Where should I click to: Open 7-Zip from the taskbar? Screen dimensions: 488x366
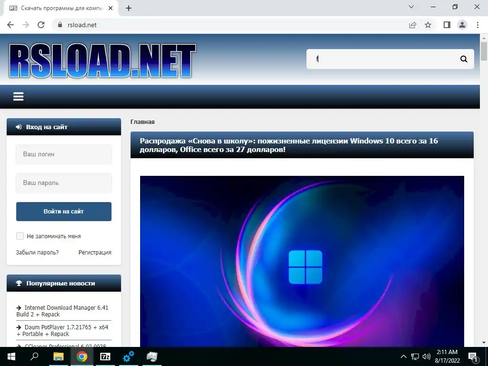tap(105, 356)
